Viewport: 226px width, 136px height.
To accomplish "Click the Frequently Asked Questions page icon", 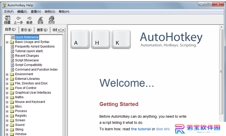I will [x=12, y=46].
